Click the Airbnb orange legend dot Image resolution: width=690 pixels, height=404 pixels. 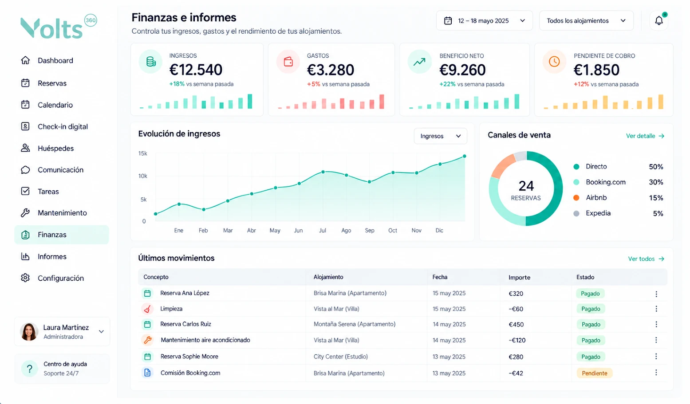576,198
